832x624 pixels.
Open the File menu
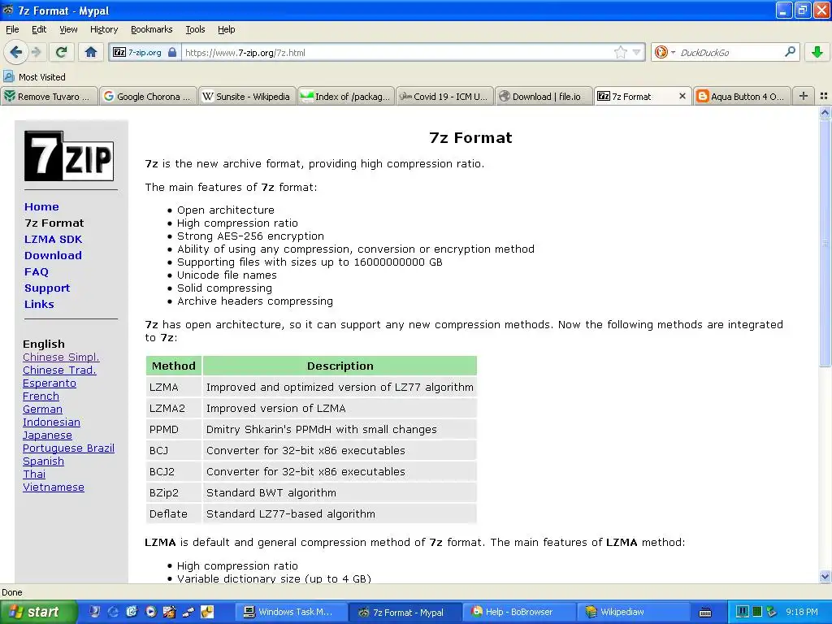click(12, 29)
